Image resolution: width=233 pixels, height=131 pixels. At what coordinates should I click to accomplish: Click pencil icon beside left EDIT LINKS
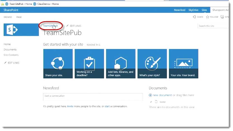[5, 63]
